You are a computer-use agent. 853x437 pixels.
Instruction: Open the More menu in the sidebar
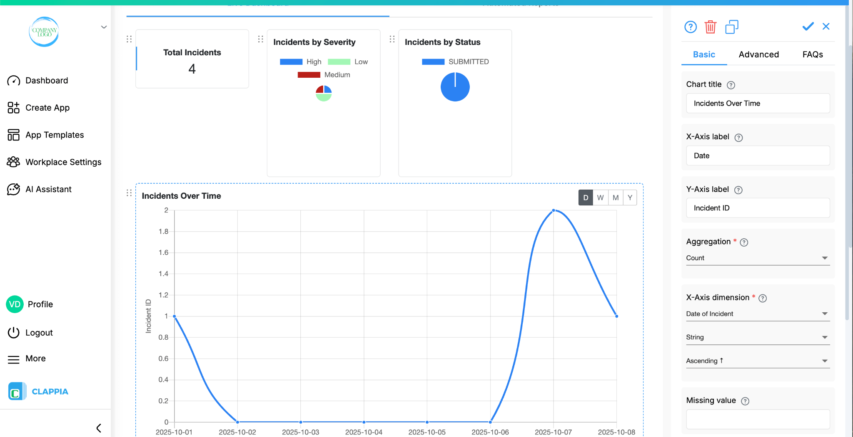[35, 358]
